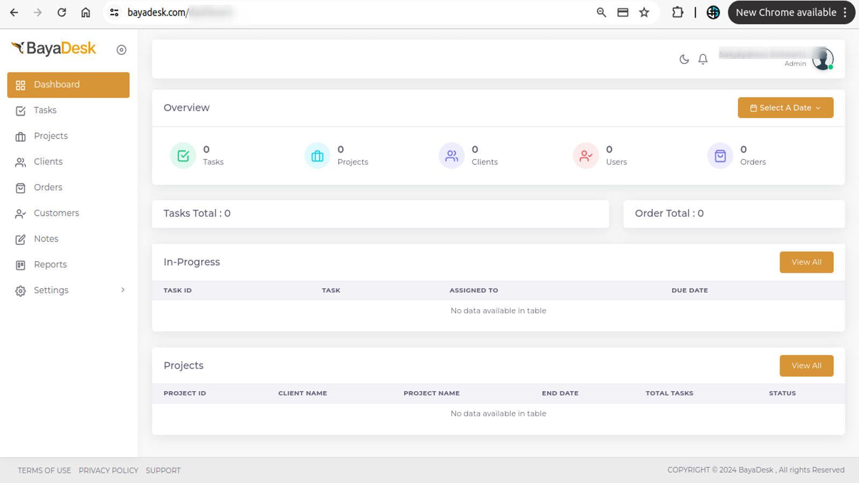This screenshot has width=859, height=483.
Task: Open the Select A Date dropdown
Action: tap(785, 108)
